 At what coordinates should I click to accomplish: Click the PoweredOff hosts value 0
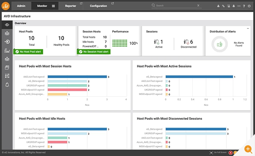click(x=106, y=46)
